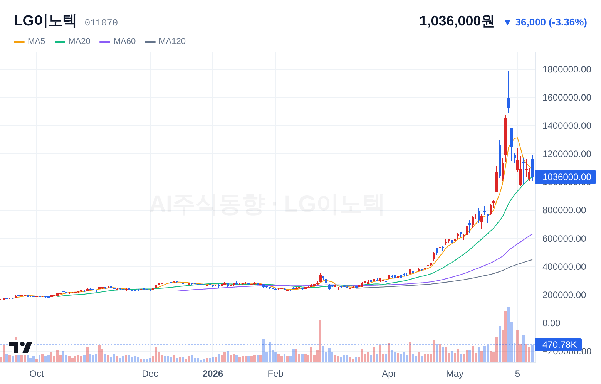Screen dimensions: 601x384
Task: Click the 1400000.00 price axis label
Action: point(567,126)
